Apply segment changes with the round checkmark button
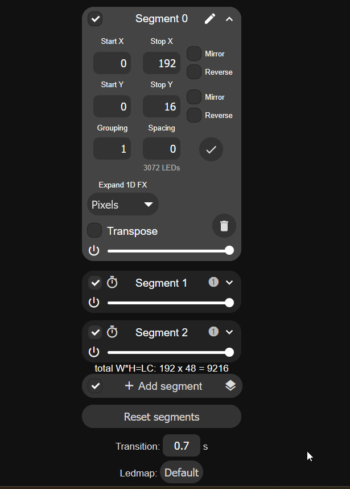 point(211,149)
